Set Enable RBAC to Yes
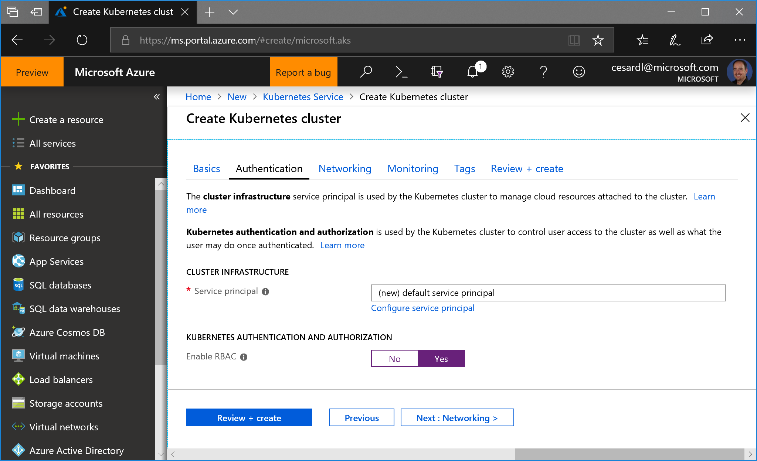 click(441, 359)
